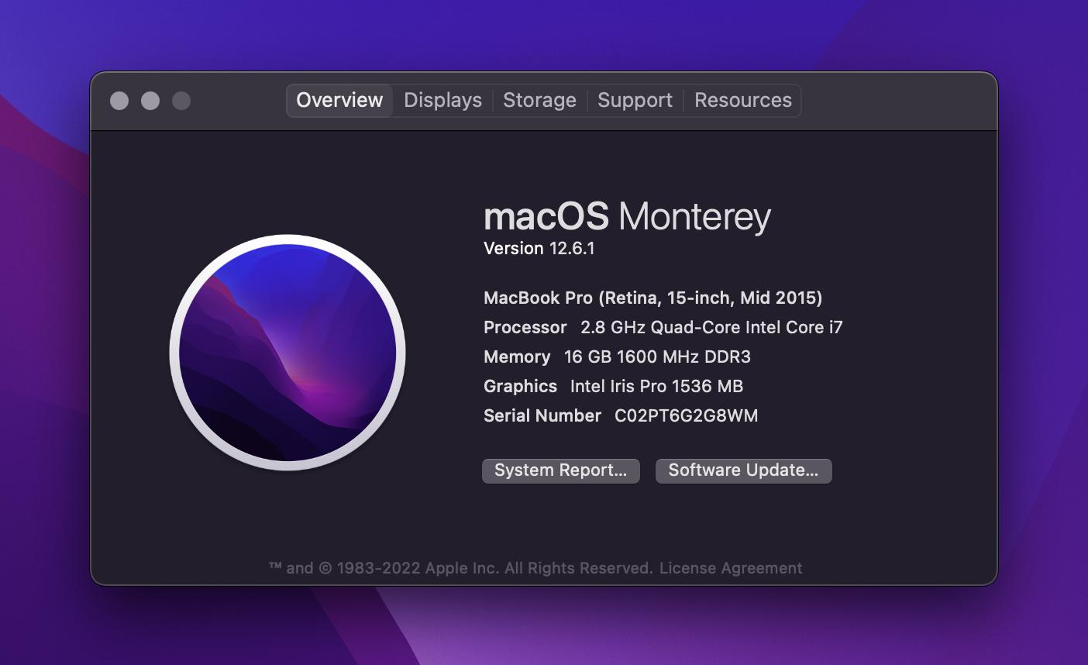Go to the Resources tab

pos(742,101)
